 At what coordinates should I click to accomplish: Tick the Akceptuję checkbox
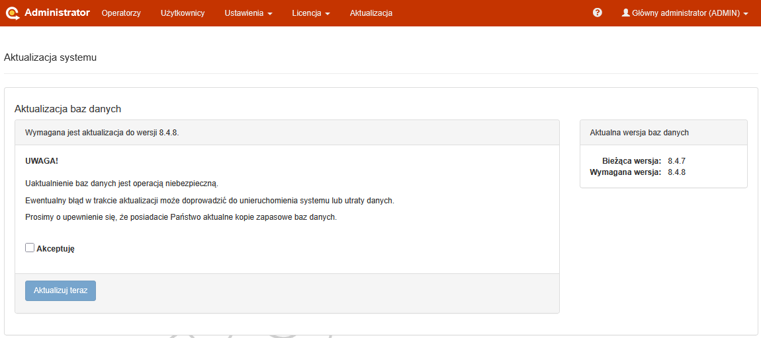click(x=30, y=248)
